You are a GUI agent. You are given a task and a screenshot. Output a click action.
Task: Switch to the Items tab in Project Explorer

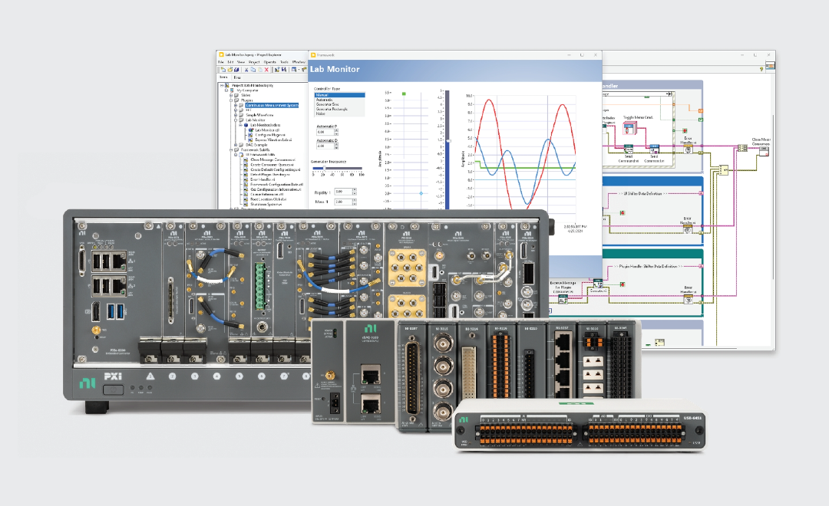pyautogui.click(x=223, y=77)
